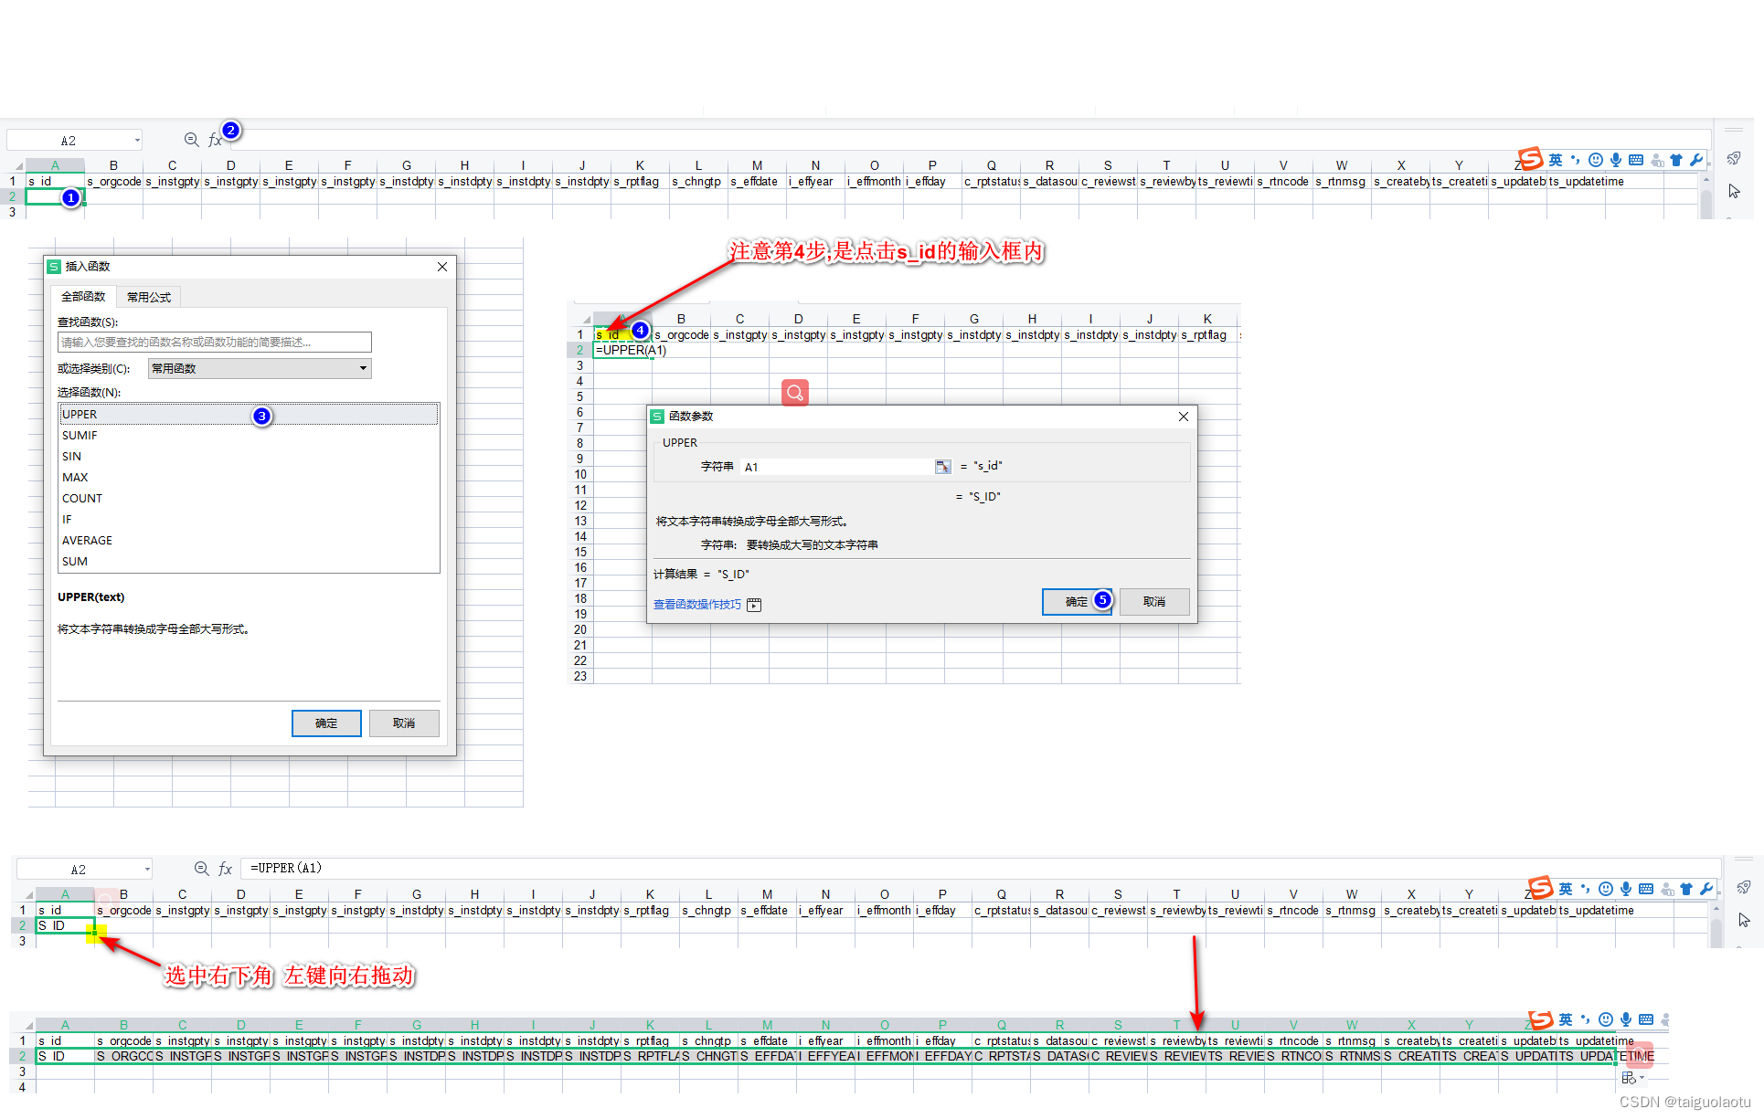
Task: Click the 字符串 A1 input field
Action: [x=836, y=467]
